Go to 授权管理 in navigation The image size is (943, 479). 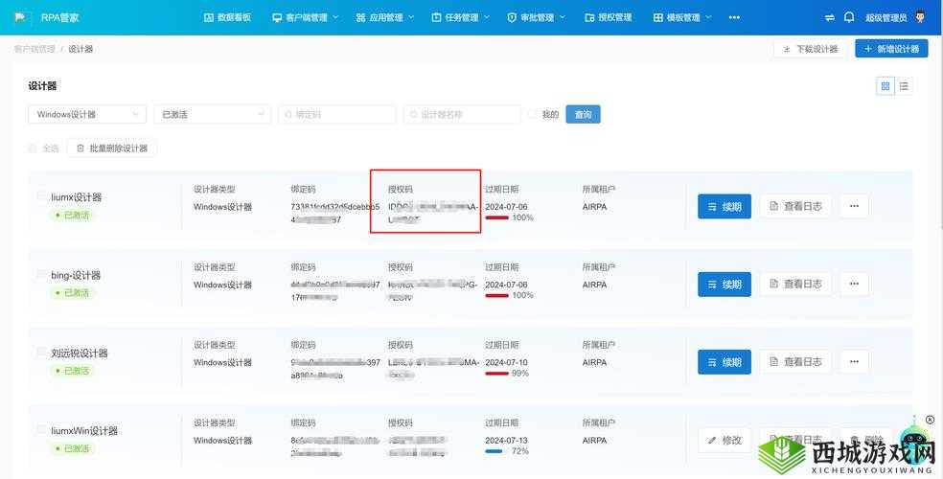click(x=609, y=17)
